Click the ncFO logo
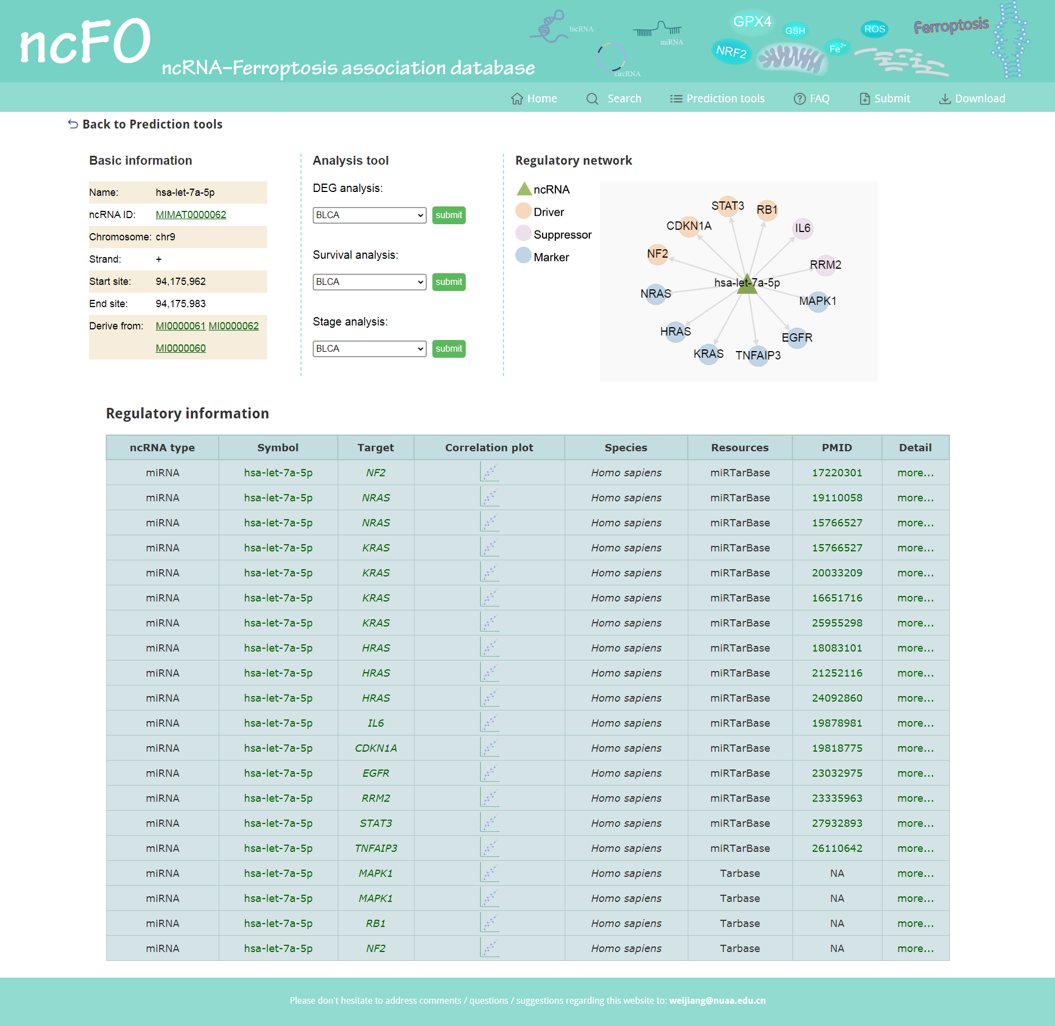Screen dimensions: 1055x1026 85,41
